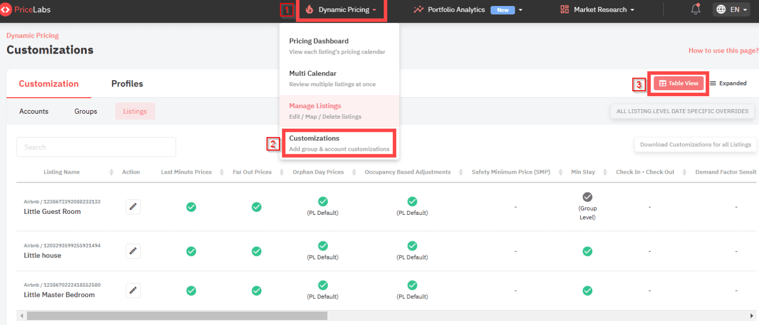Screen dimensions: 759x325
Task: Edit the Little Master Bedroom listing
Action: coord(133,290)
